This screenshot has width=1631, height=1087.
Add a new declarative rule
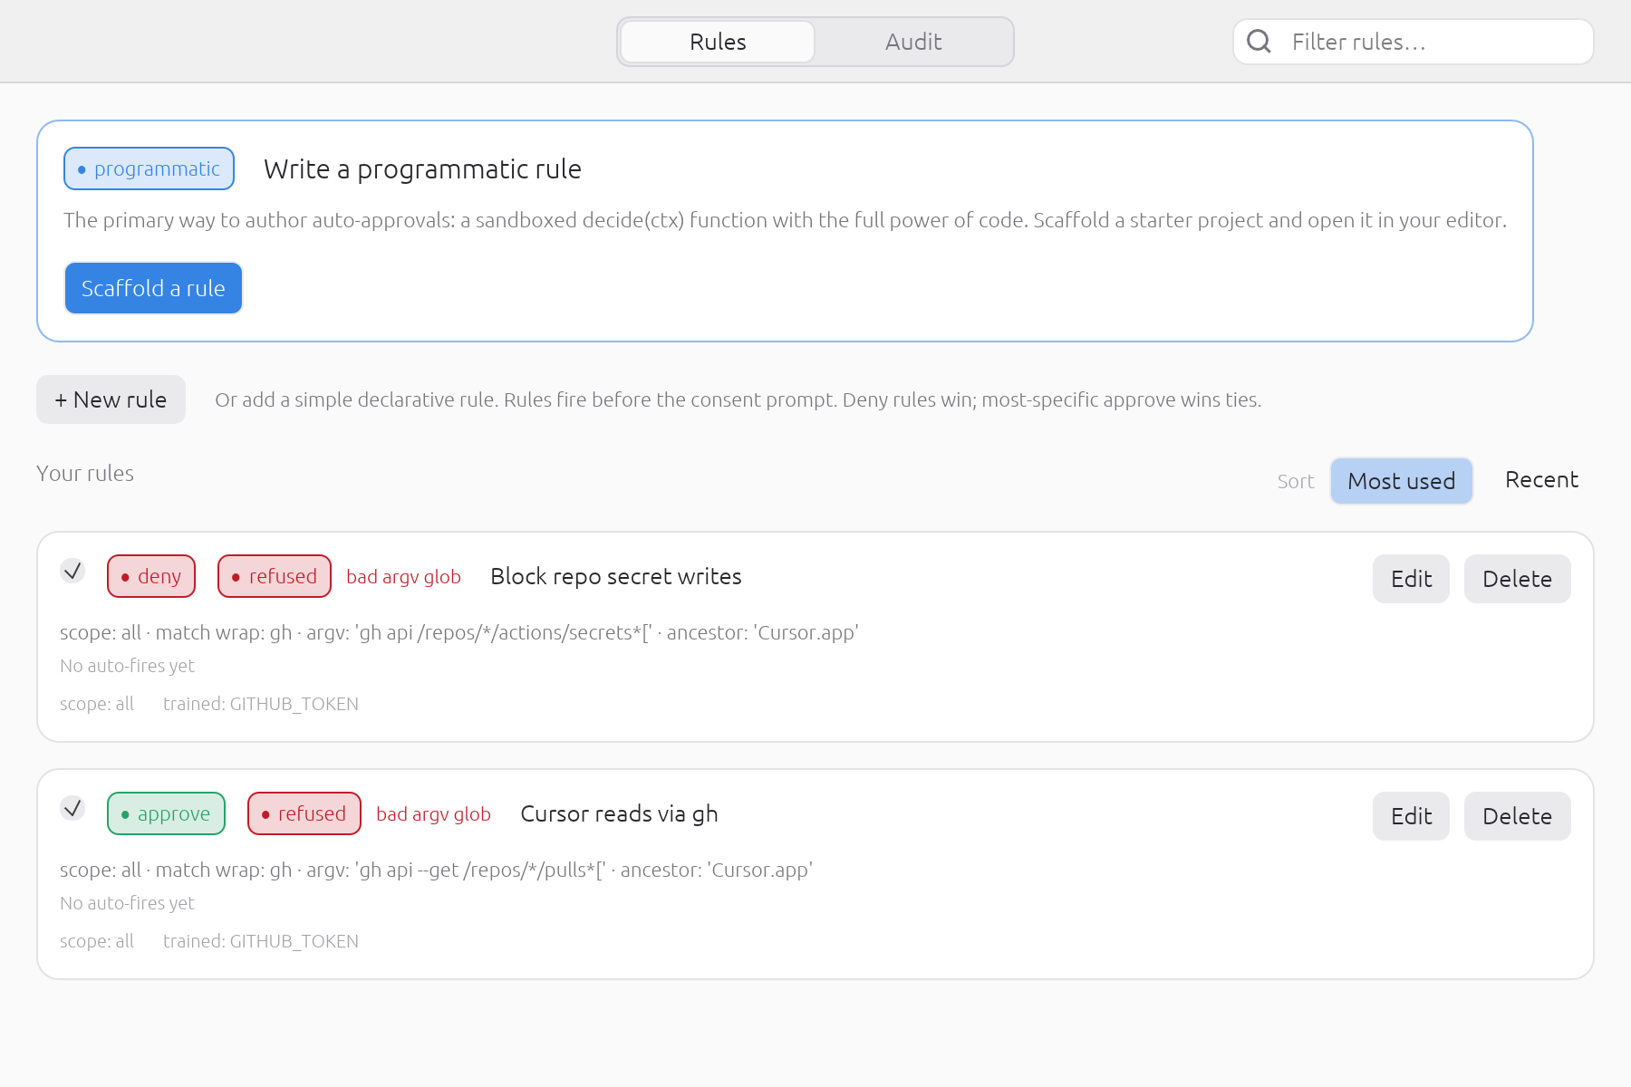[111, 399]
